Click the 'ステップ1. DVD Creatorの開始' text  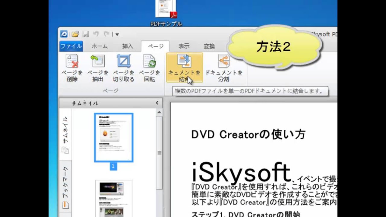[245, 214]
